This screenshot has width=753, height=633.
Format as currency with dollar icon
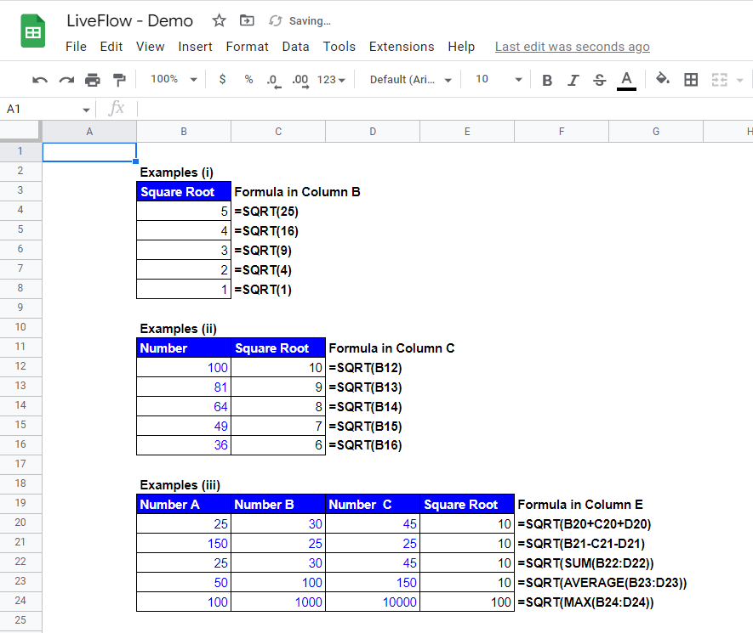[222, 79]
